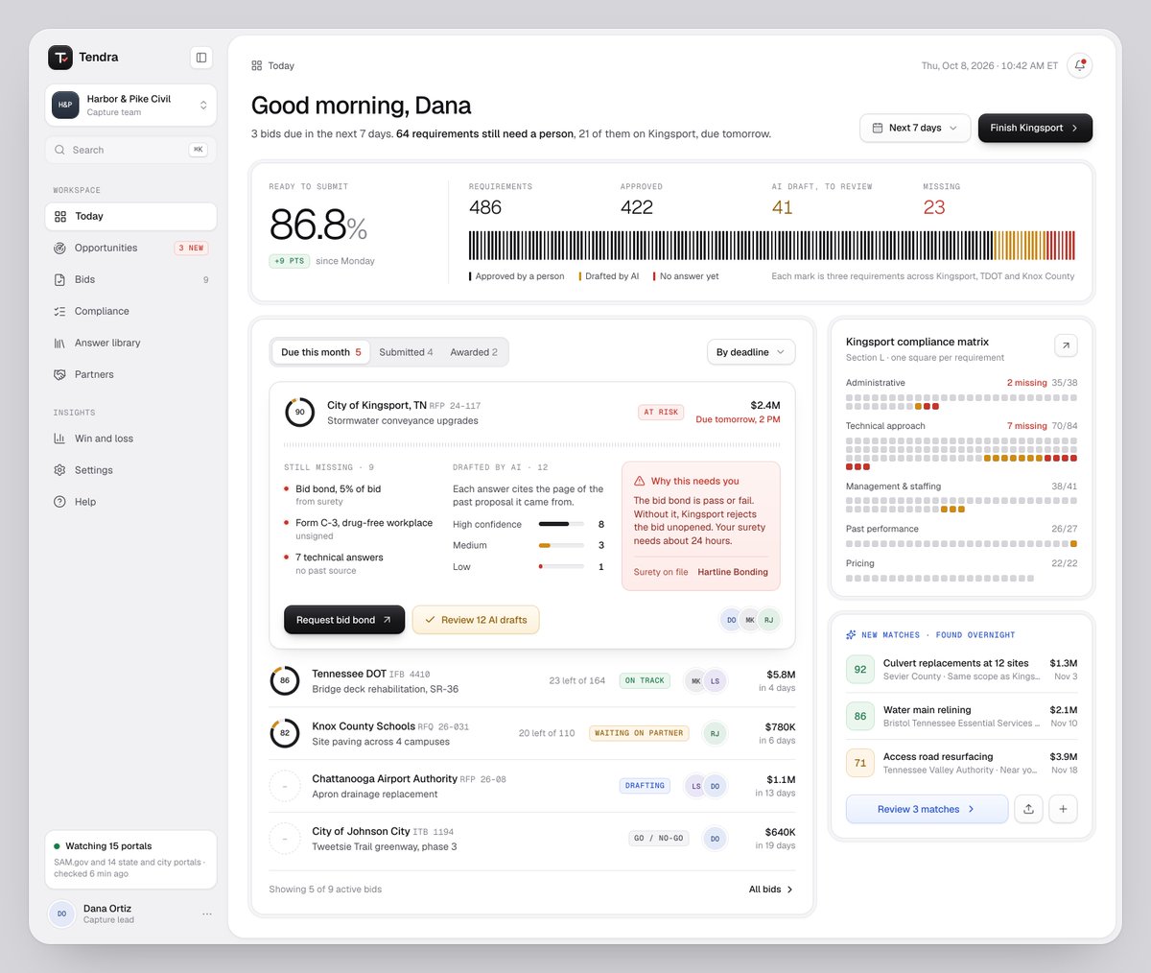Viewport: 1151px width, 973px height.
Task: Open the Chattanooga Airport Authority bid row
Action: (x=532, y=786)
